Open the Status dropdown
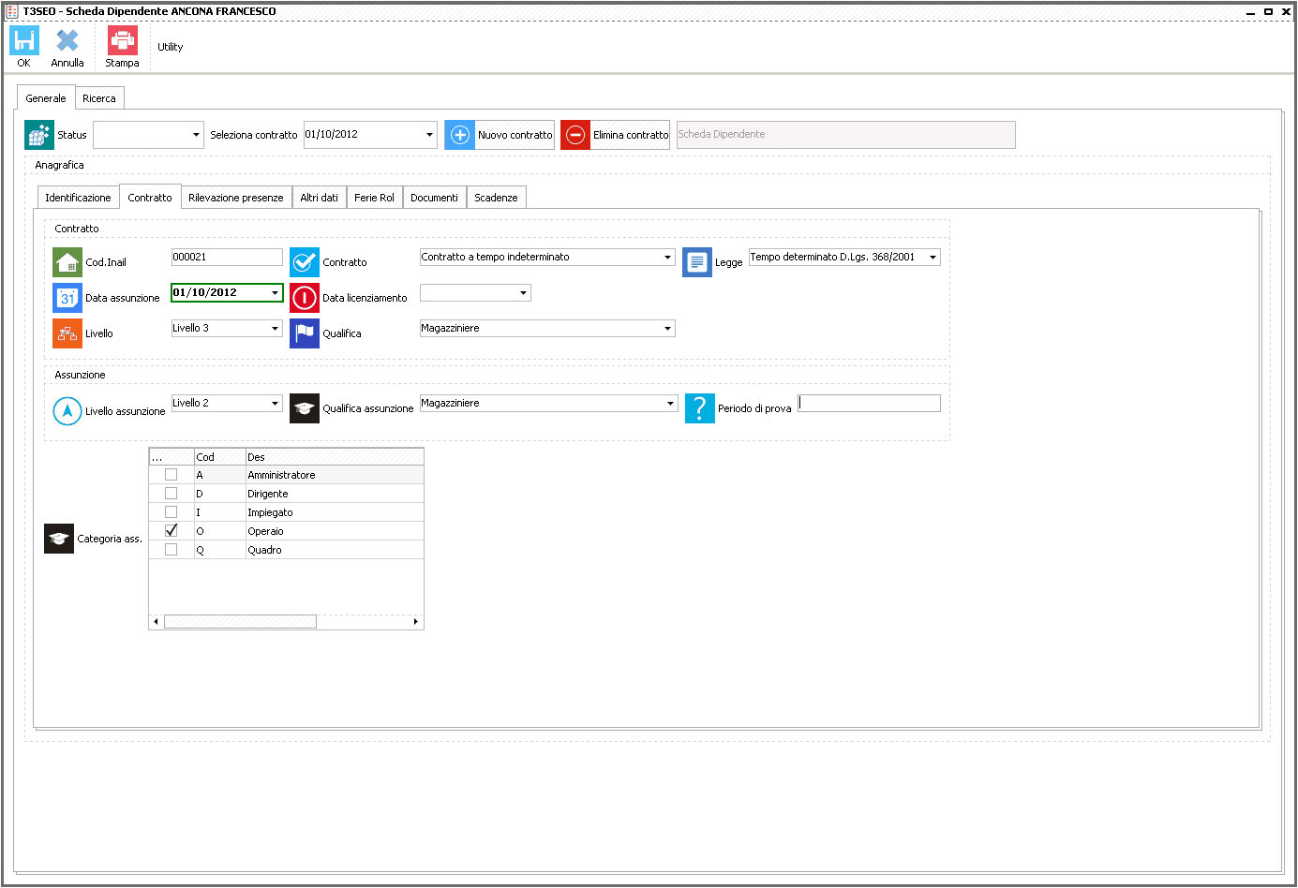1298x888 pixels. (196, 135)
